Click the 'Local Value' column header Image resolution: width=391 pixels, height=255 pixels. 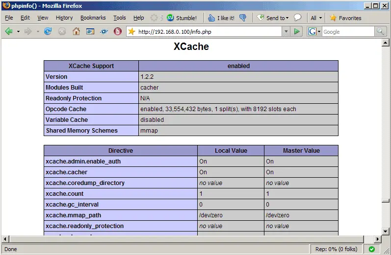coord(231,151)
